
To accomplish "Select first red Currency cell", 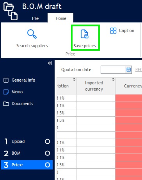I will [129, 98].
